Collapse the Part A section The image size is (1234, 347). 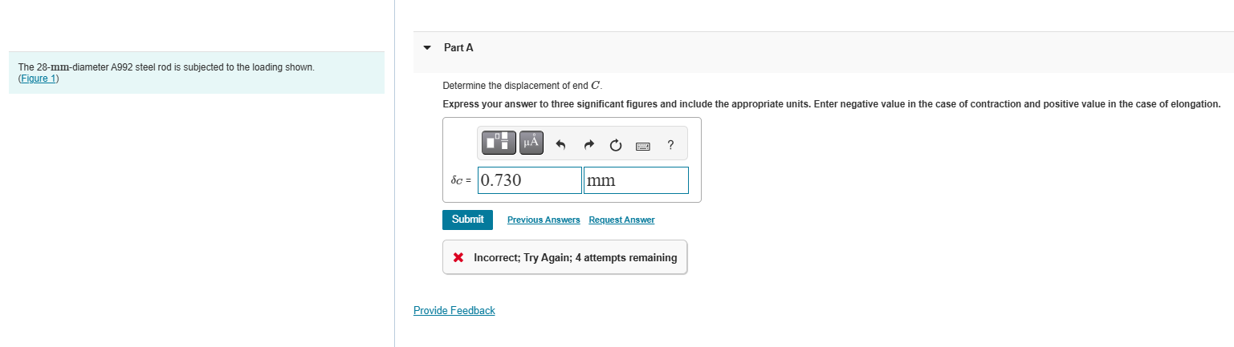click(x=427, y=47)
